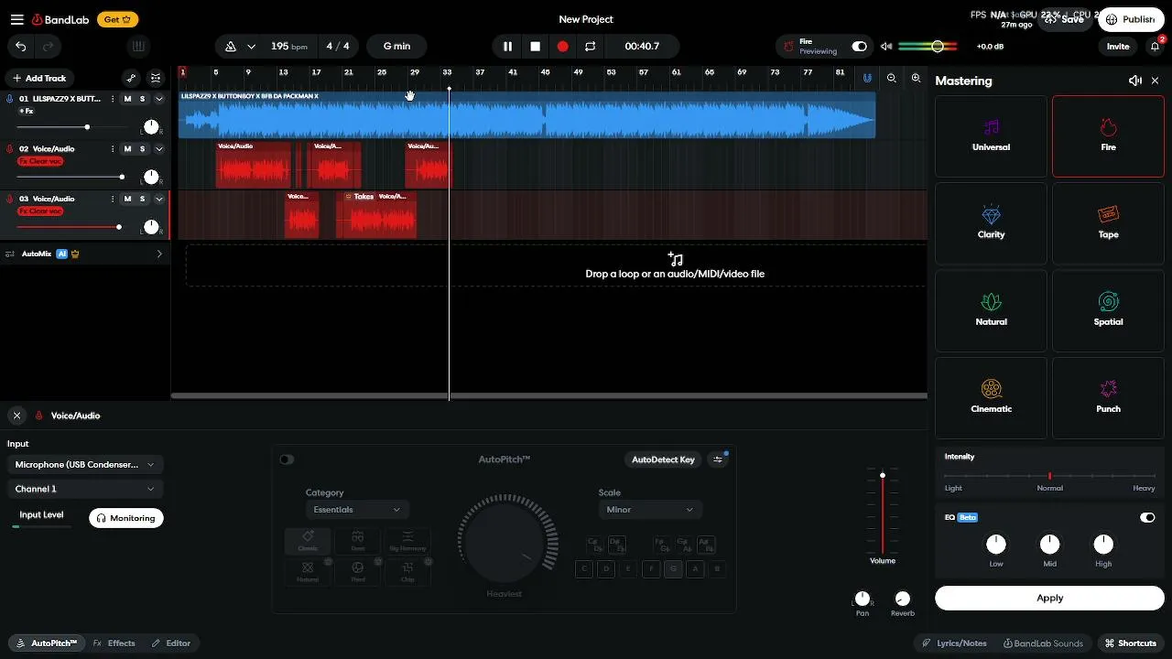The image size is (1172, 659).
Task: Switch to the AutoPitch tab
Action: tap(45, 643)
